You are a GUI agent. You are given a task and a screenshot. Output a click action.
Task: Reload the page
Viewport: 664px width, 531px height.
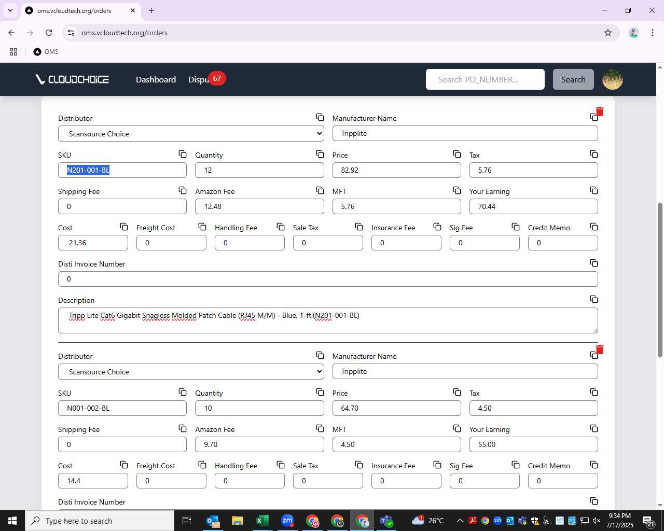pos(49,33)
